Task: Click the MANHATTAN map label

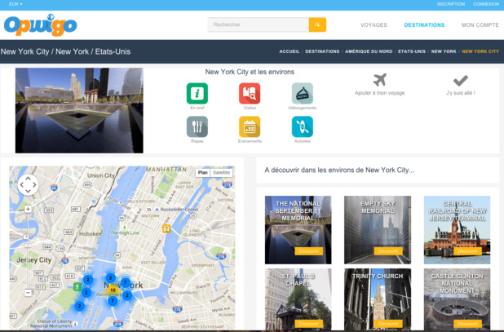Action: tap(166, 170)
